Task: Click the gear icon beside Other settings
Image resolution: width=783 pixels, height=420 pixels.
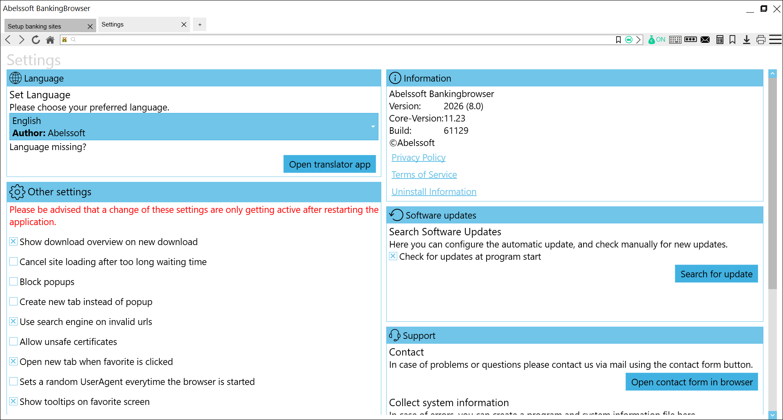Action: click(17, 192)
